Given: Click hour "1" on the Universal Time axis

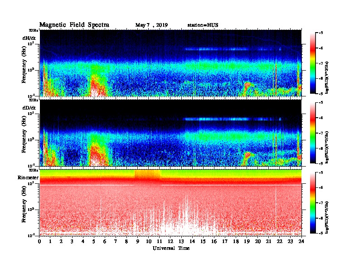Looking at the screenshot, I should click(50, 241).
